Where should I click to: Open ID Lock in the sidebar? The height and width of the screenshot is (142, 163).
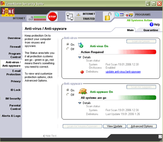16,90
